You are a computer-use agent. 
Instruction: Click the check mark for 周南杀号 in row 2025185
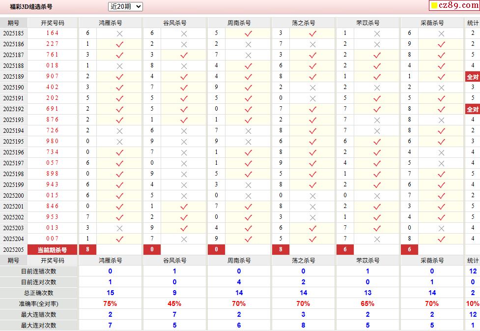click(x=248, y=33)
